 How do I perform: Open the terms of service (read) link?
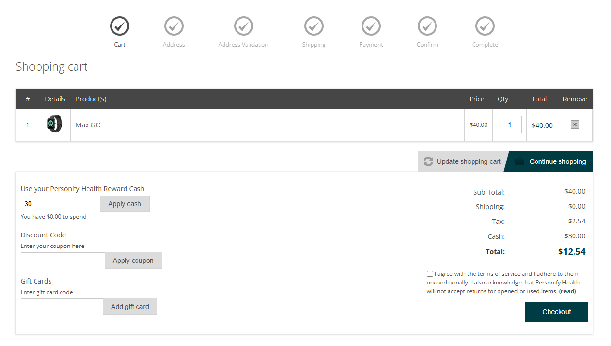(x=567, y=291)
